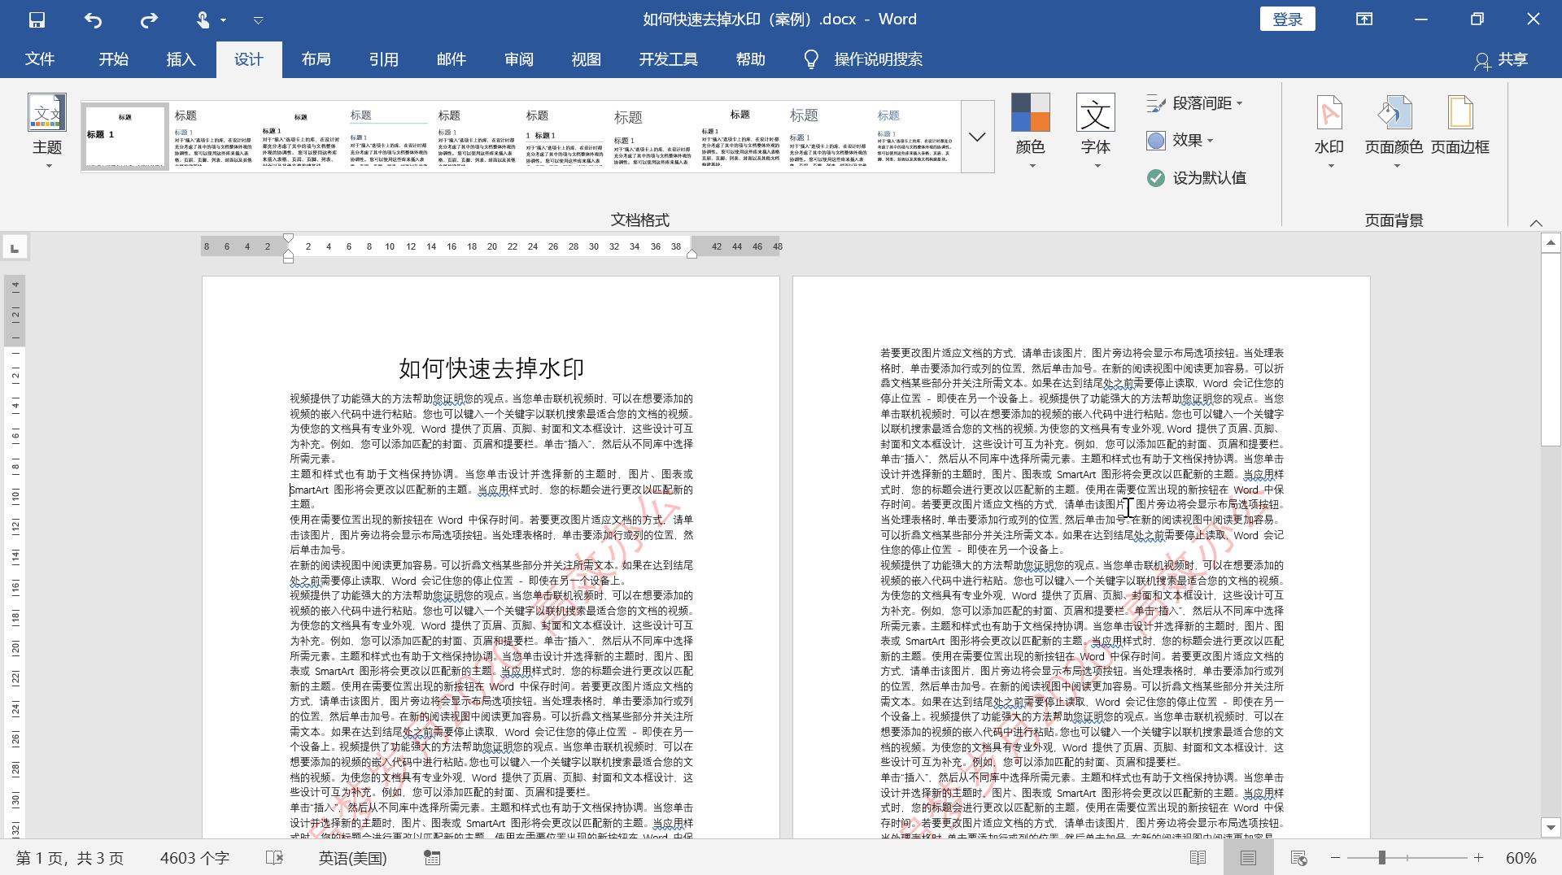Switch to the 邮件 ribbon tab
Screen dimensions: 1562x875
(x=452, y=59)
